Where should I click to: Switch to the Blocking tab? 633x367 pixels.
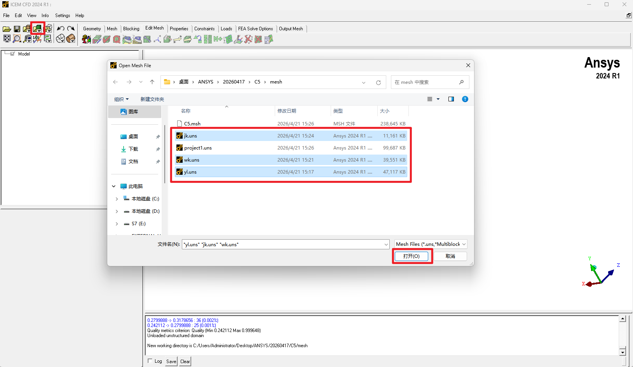pyautogui.click(x=131, y=29)
